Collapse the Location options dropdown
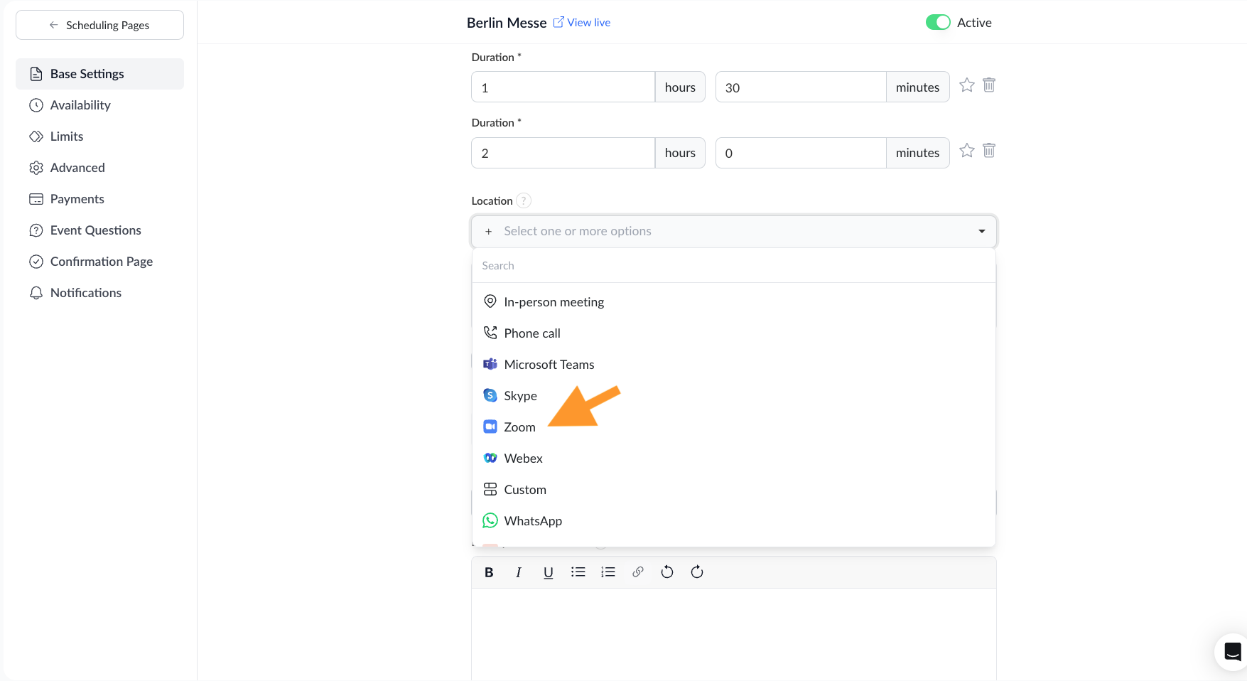1247x681 pixels. tap(733, 231)
